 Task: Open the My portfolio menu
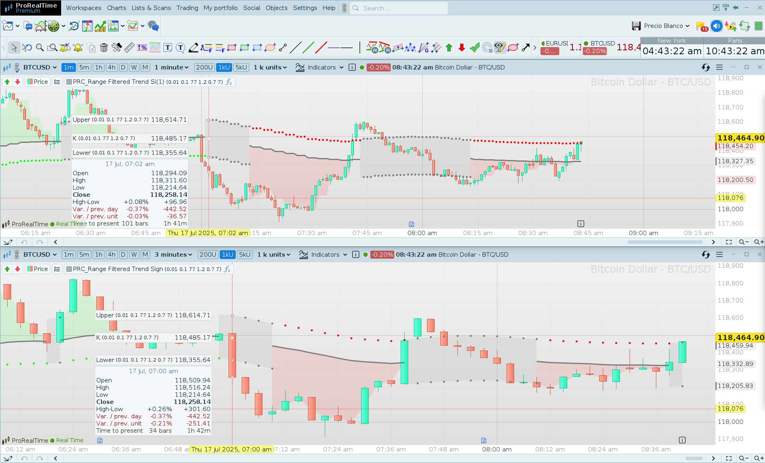221,8
